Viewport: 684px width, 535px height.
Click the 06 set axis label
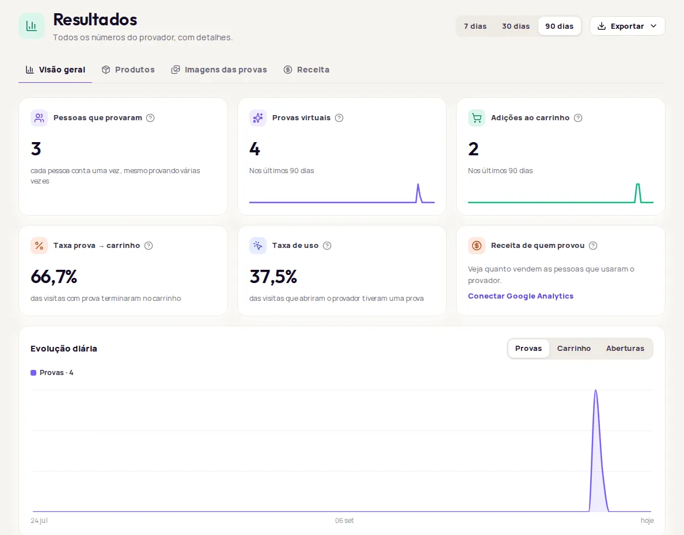coord(344,521)
